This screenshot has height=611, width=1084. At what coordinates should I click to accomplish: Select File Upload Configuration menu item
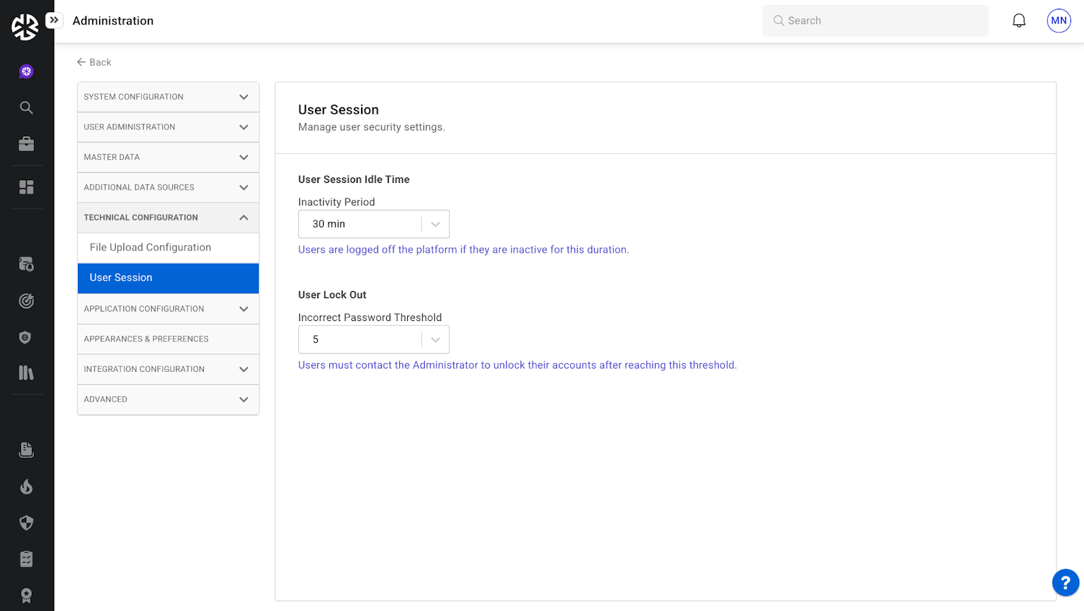(150, 247)
